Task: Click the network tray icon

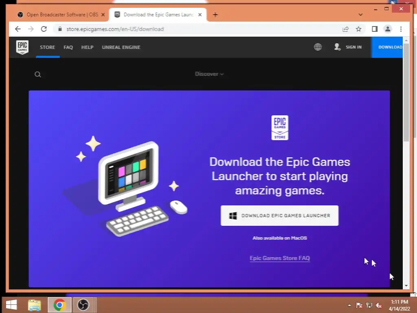Action: [x=369, y=305]
